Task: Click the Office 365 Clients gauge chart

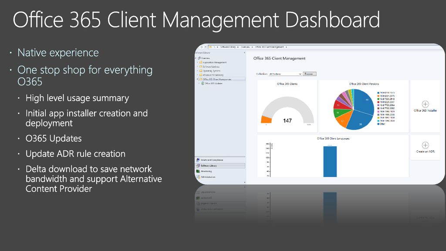Action: coord(287,109)
